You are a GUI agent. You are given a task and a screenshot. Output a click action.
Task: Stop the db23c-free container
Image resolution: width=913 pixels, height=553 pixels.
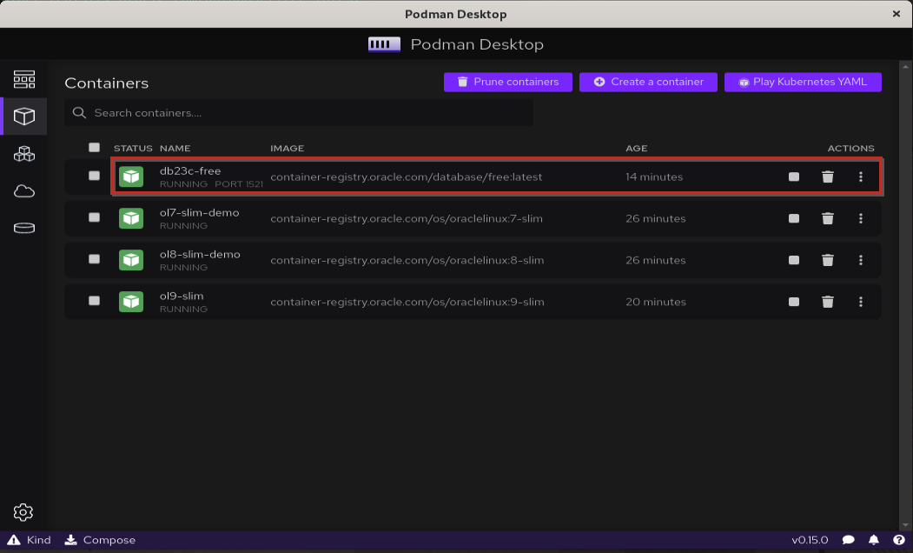[793, 177]
